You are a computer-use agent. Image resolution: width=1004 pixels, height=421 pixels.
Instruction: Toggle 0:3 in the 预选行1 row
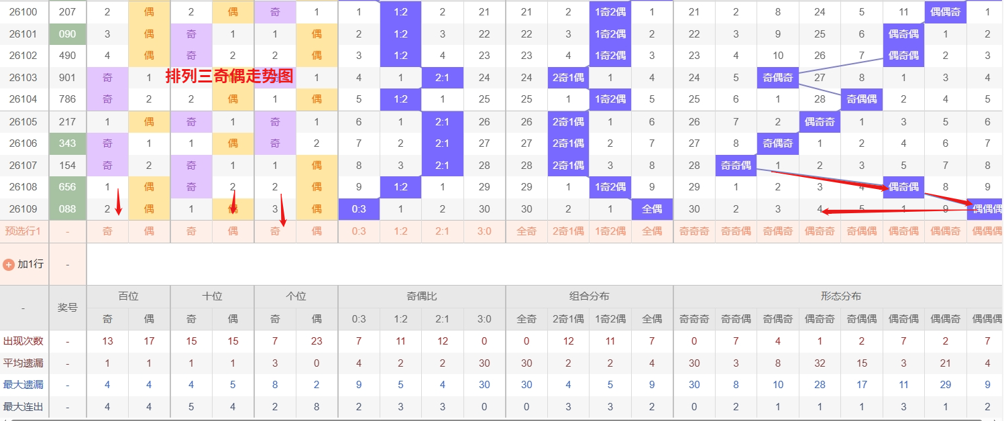[359, 231]
